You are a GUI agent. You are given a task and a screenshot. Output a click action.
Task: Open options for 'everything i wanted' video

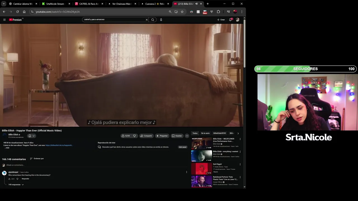240,152
